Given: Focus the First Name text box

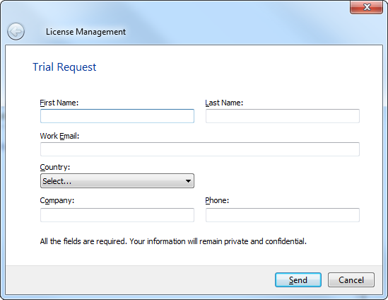Looking at the screenshot, I should tap(117, 116).
